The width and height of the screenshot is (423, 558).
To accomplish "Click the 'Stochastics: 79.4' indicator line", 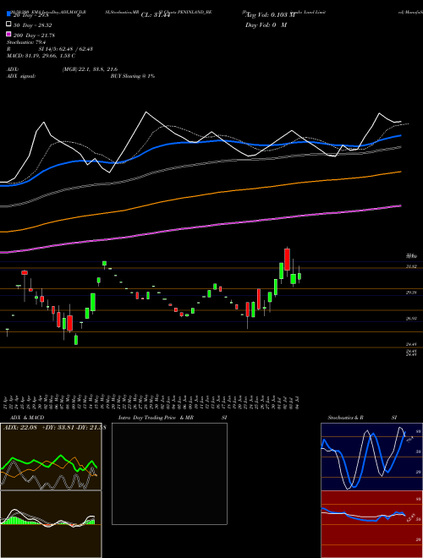I will [x=25, y=42].
